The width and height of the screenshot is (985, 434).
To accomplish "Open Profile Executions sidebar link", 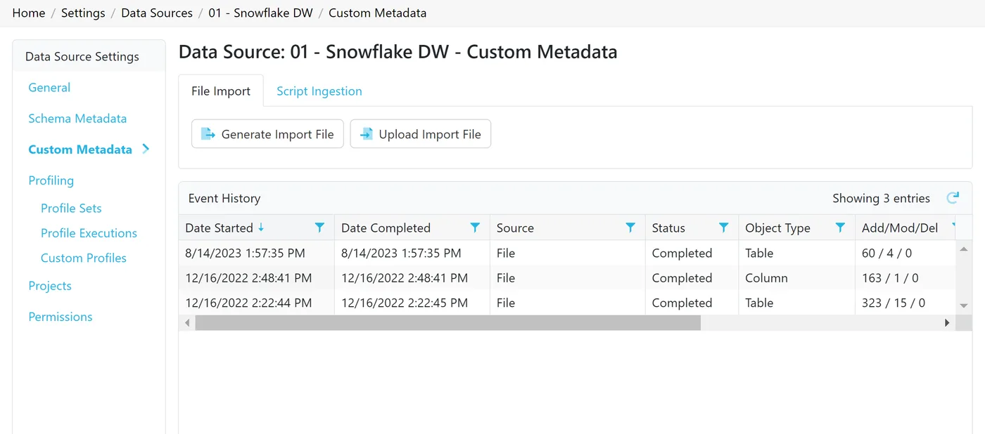I will [89, 233].
